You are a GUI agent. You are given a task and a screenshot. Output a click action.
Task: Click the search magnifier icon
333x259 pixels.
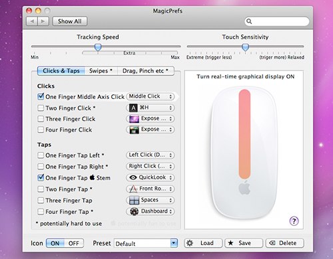tap(249, 21)
